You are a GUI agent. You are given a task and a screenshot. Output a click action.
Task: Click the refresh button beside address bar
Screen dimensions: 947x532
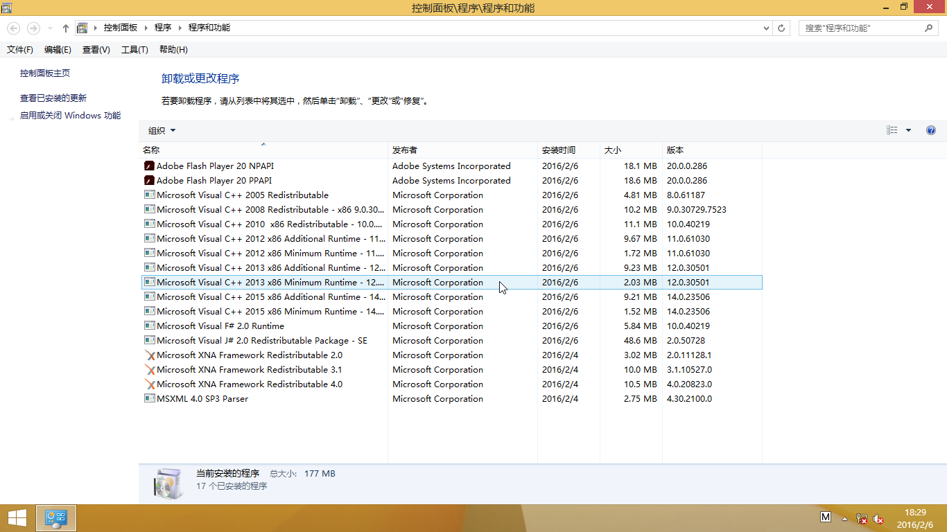click(x=782, y=28)
